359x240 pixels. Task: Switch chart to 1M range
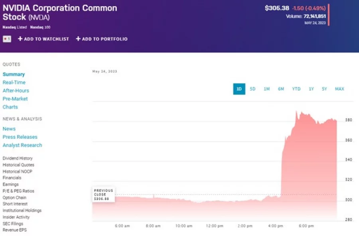click(266, 89)
